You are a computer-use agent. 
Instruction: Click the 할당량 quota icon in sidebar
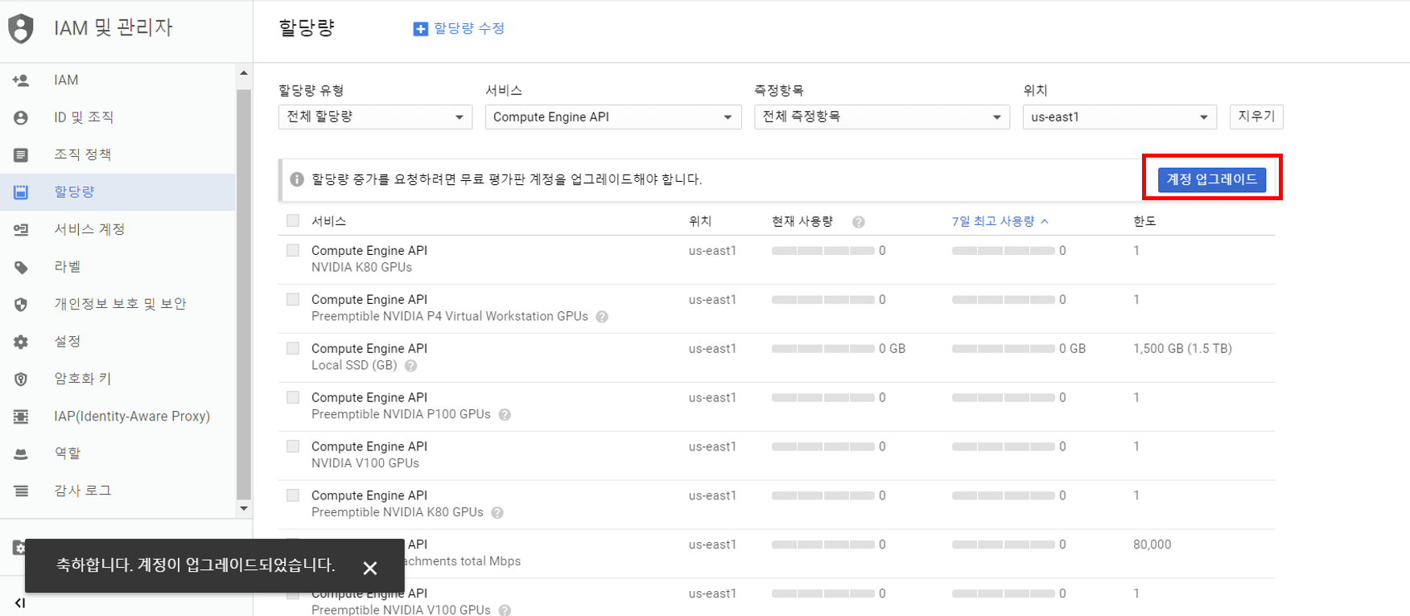21,192
